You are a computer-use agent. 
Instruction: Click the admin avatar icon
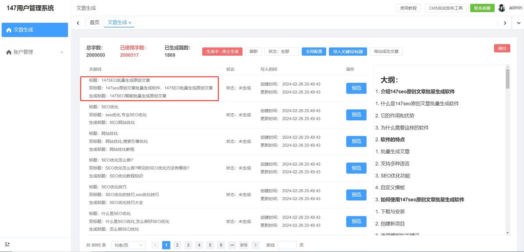coord(502,8)
